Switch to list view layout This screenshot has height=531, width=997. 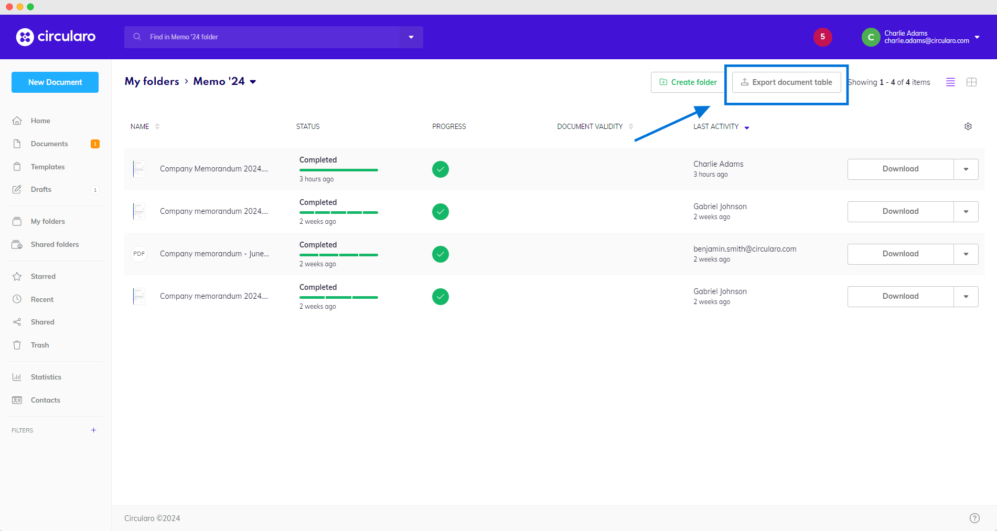(950, 82)
